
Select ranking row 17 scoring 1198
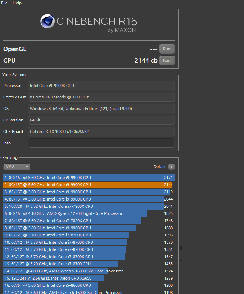tap(89, 292)
